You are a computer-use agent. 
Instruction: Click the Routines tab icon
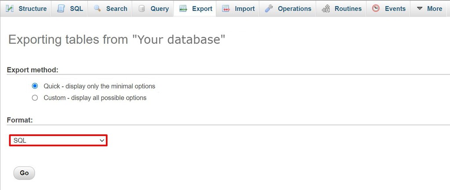click(x=326, y=8)
